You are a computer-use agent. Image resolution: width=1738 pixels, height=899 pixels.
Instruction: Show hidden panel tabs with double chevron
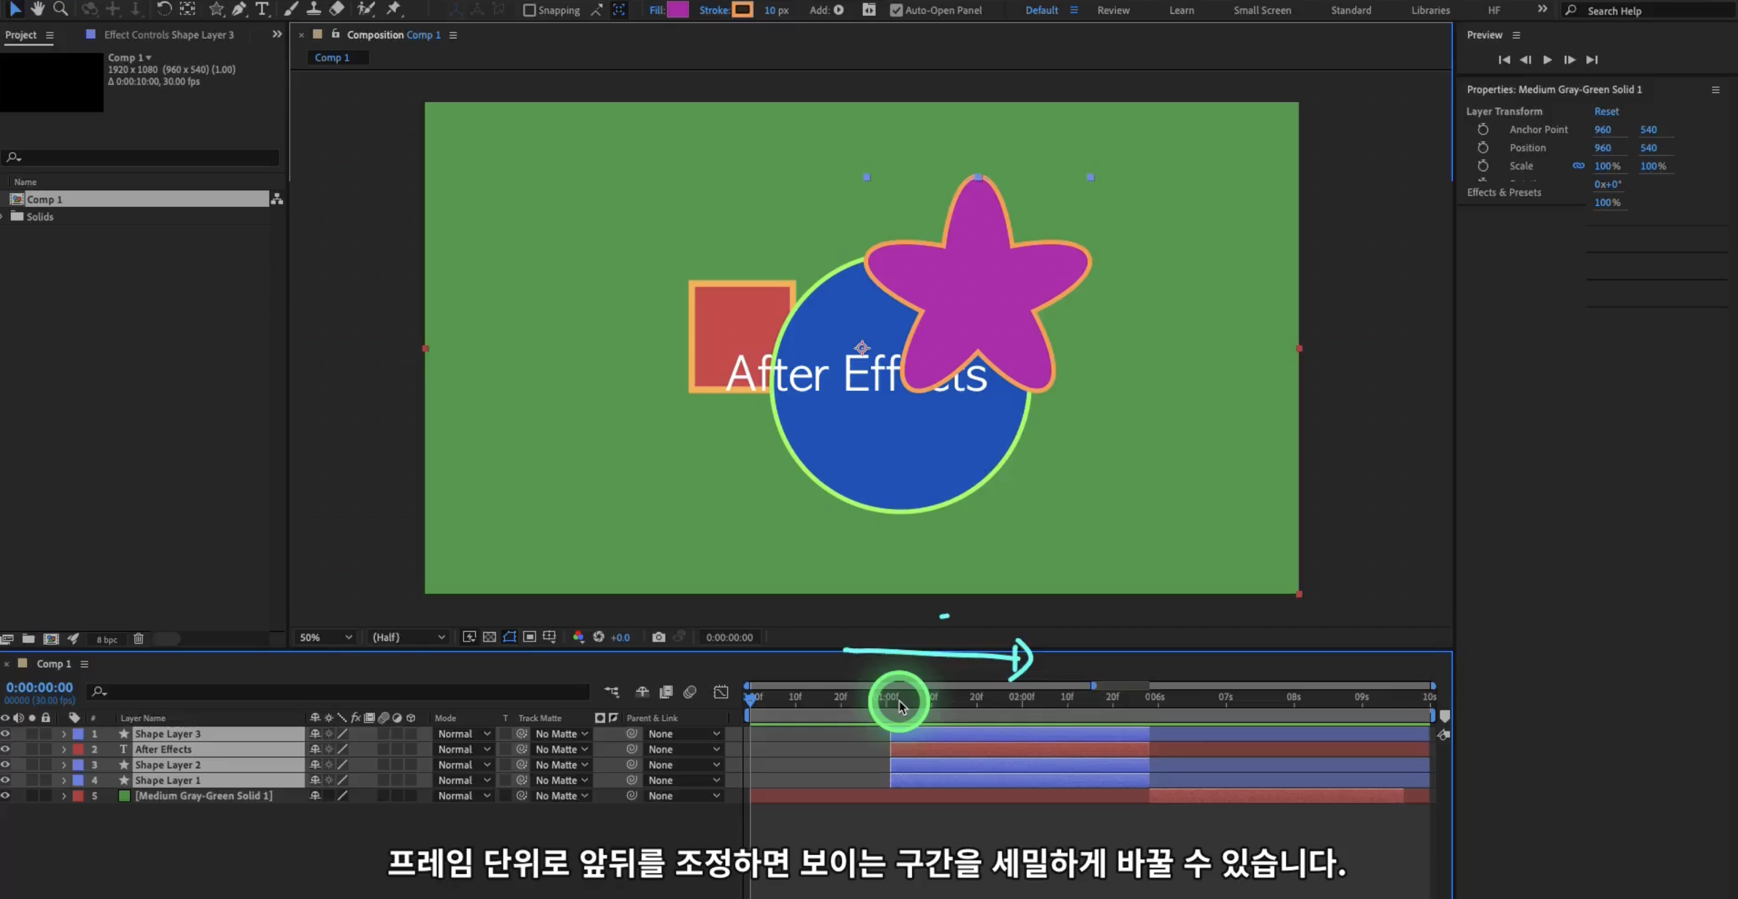pyautogui.click(x=277, y=34)
